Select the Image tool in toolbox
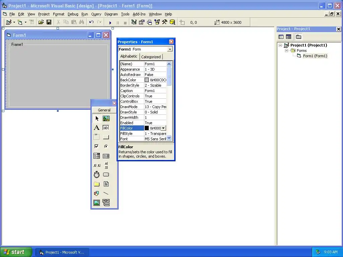The width and height of the screenshot is (343, 257). 97,203
